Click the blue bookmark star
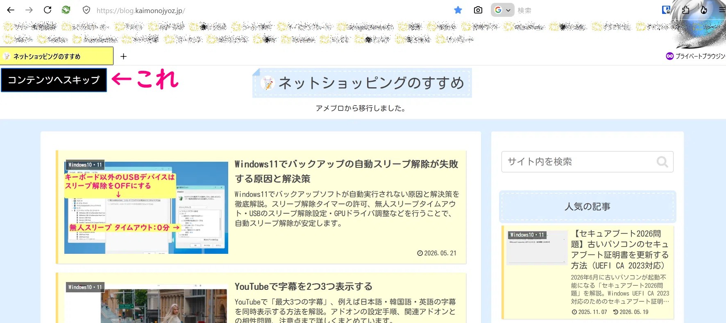The height and width of the screenshot is (323, 726). coord(458,10)
